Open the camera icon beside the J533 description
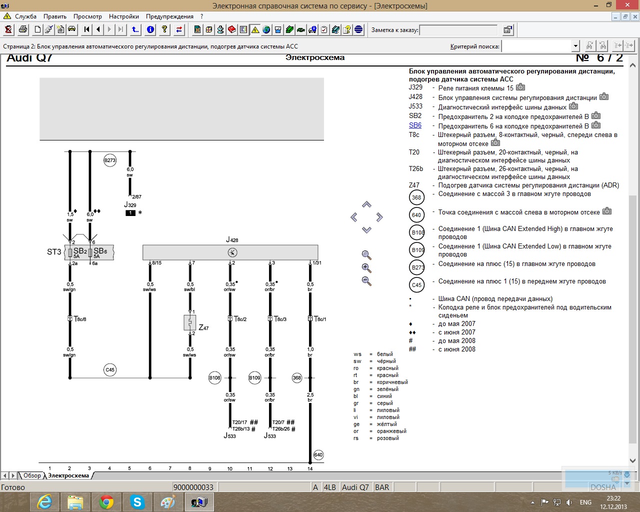The width and height of the screenshot is (640, 512). click(x=573, y=106)
